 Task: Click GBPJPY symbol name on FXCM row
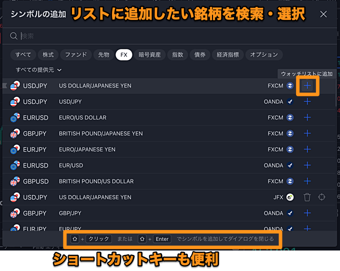click(x=34, y=133)
